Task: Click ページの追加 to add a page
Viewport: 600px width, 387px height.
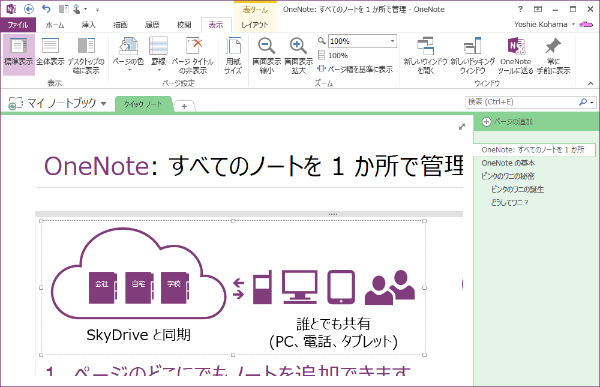Action: click(508, 122)
